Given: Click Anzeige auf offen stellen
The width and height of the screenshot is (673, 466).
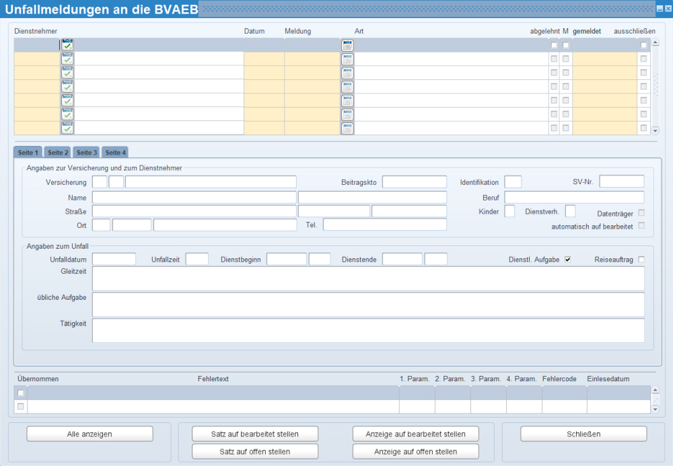Looking at the screenshot, I should [x=415, y=451].
